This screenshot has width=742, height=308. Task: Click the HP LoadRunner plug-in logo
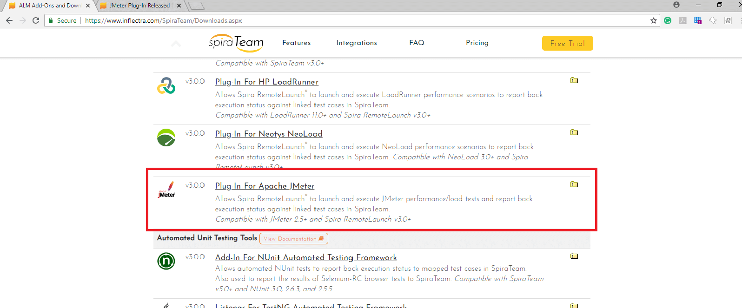(166, 85)
